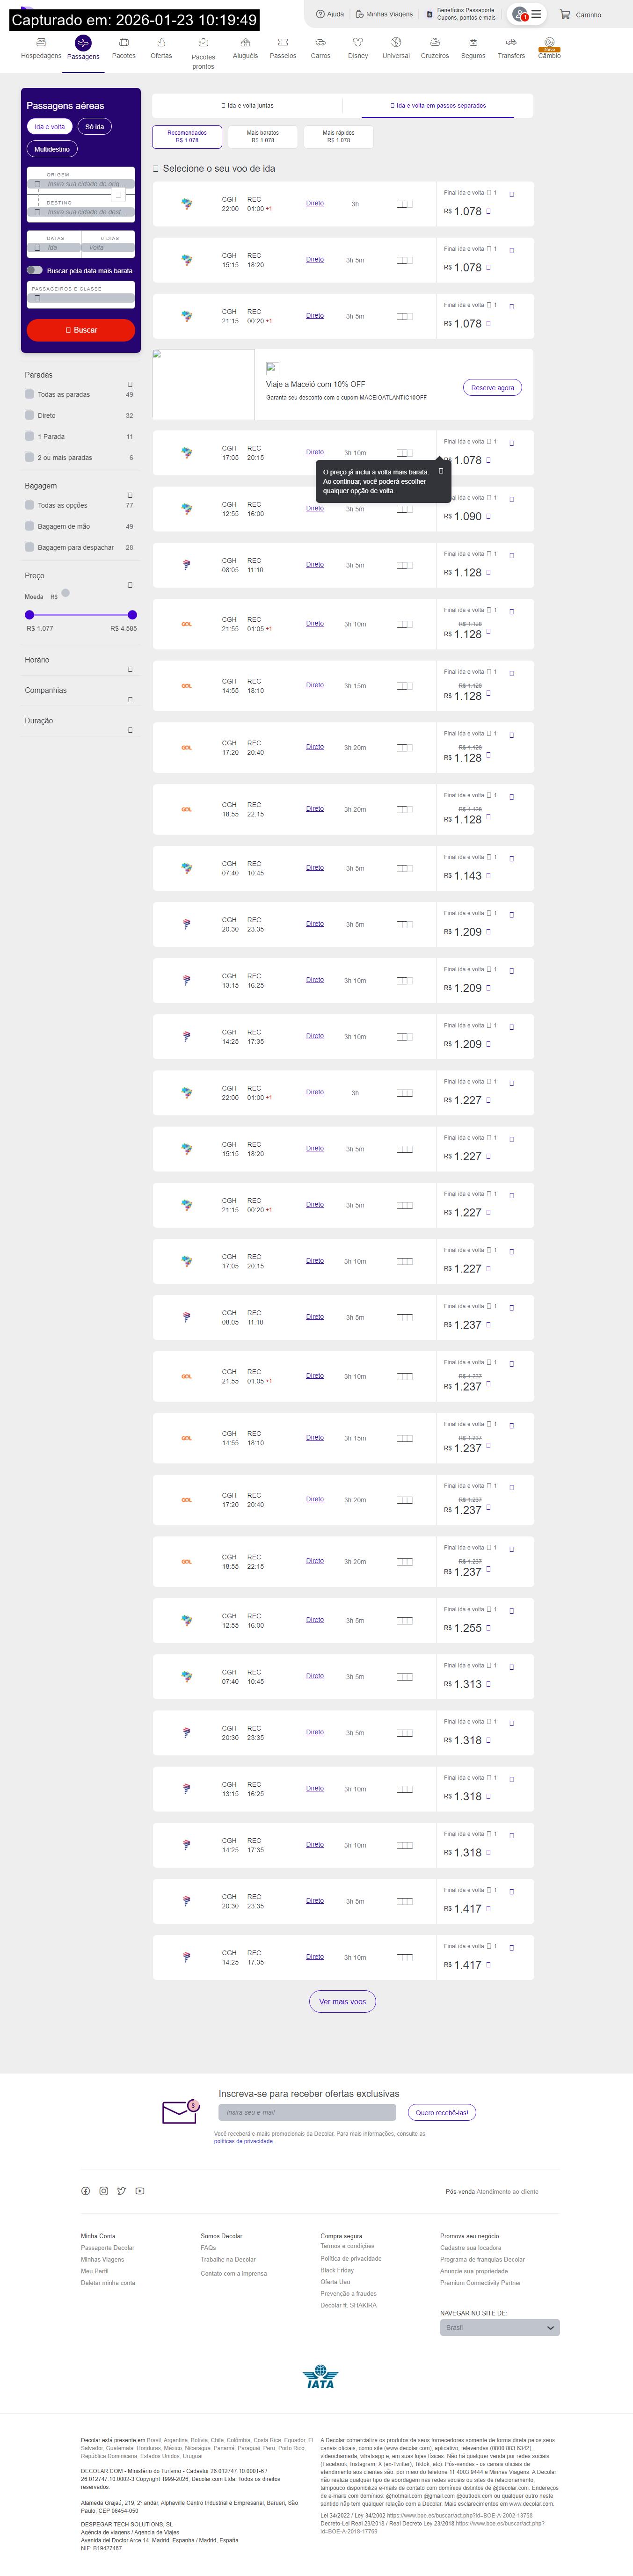633x2576 pixels.
Task: Click the Alugueis rentals icon
Action: click(x=245, y=43)
